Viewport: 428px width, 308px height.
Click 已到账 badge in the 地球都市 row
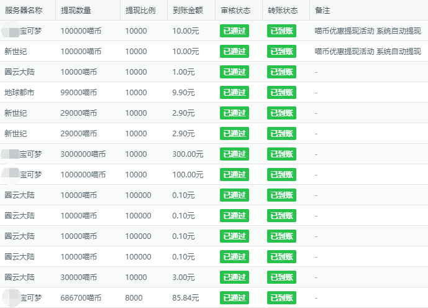tap(281, 92)
